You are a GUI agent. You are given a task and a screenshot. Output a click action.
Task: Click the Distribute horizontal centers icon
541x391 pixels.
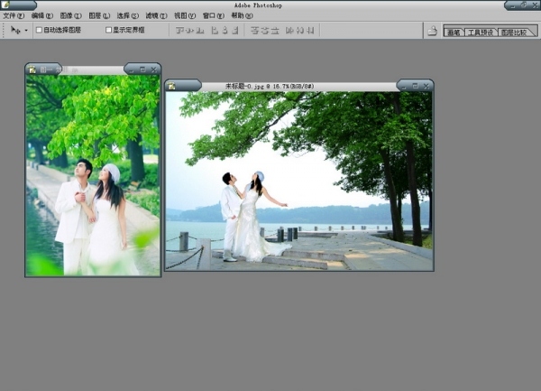(300, 31)
